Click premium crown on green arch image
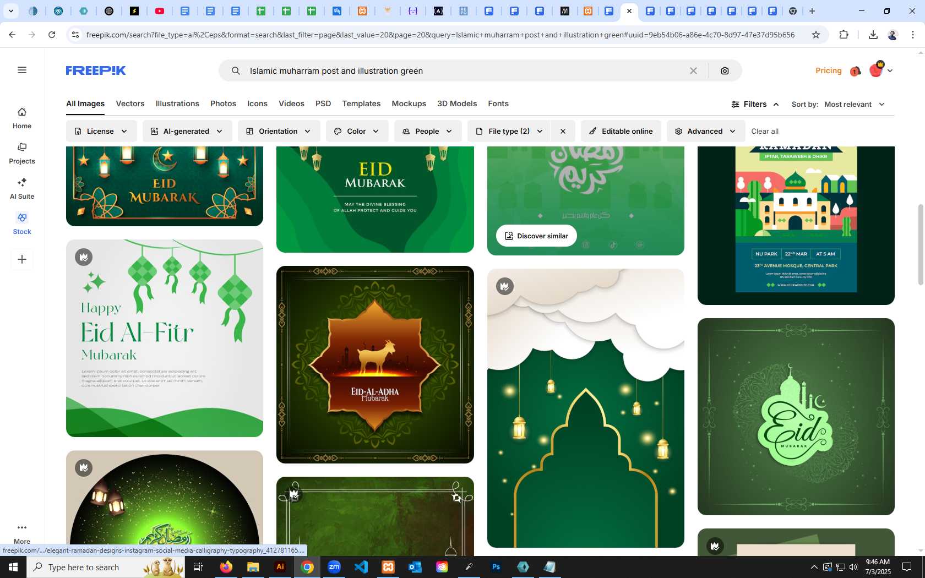 point(505,286)
